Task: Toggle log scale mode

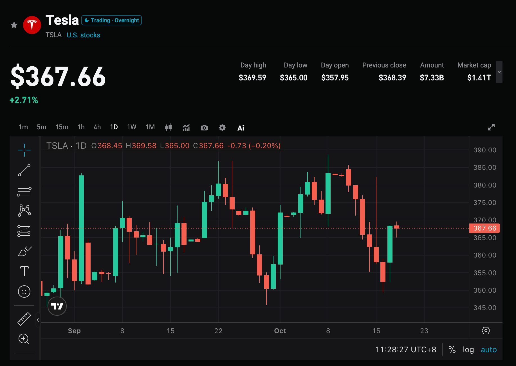Action: coord(468,350)
